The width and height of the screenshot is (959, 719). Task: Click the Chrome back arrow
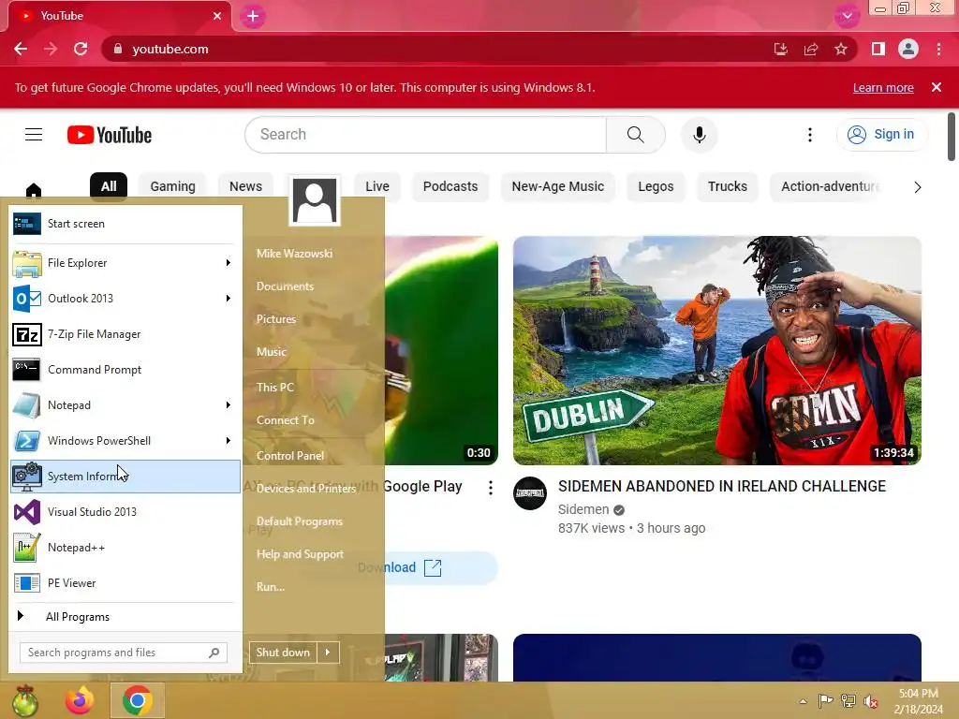coord(21,49)
